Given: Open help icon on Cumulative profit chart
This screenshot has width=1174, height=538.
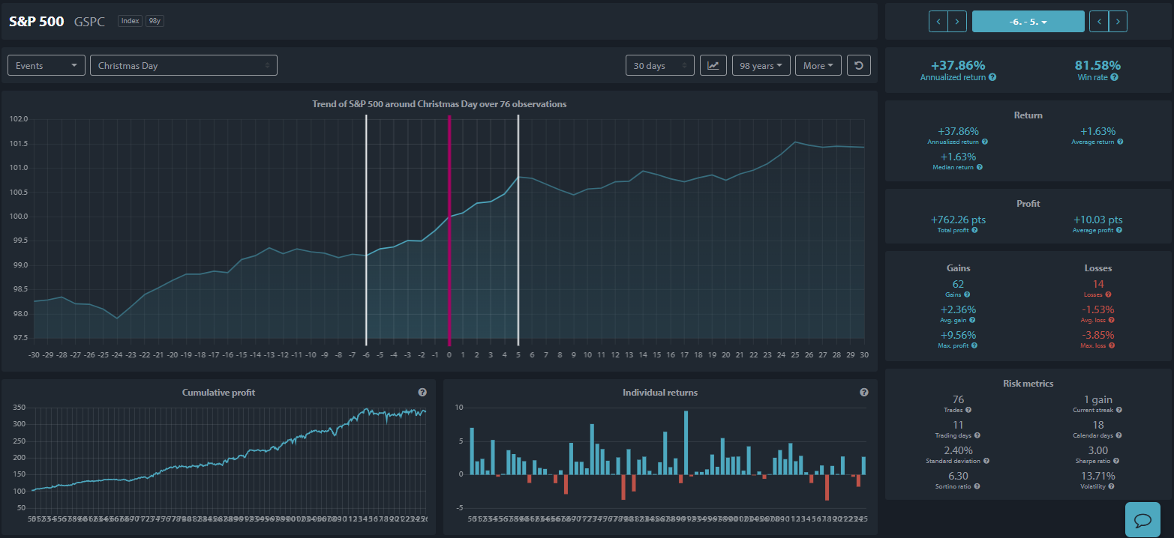Looking at the screenshot, I should click(422, 392).
